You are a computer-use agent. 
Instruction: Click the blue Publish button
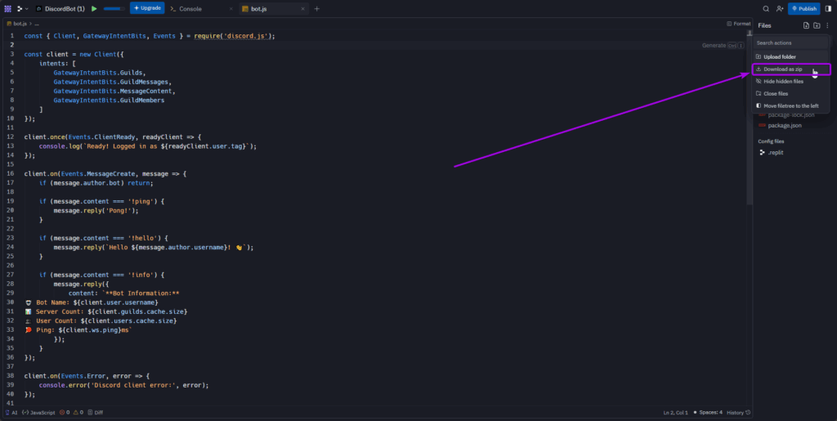[803, 8]
